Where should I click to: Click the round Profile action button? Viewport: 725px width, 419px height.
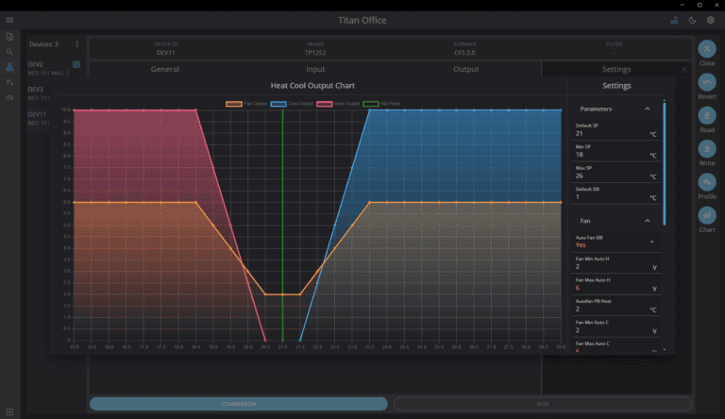pyautogui.click(x=707, y=182)
